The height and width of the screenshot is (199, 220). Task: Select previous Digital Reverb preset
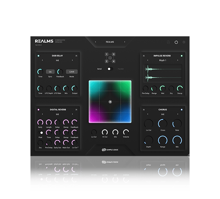point(43,114)
